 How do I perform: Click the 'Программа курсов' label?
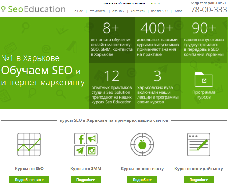click(204, 95)
